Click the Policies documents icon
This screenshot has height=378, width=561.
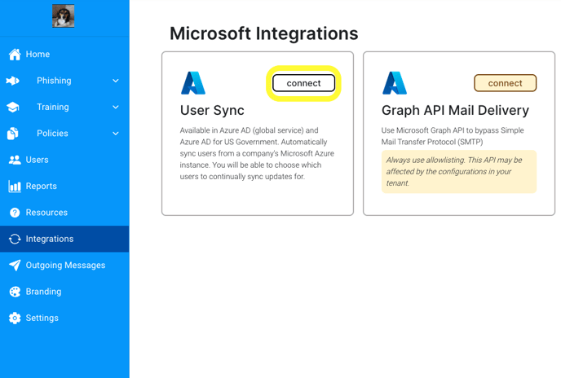(x=13, y=134)
